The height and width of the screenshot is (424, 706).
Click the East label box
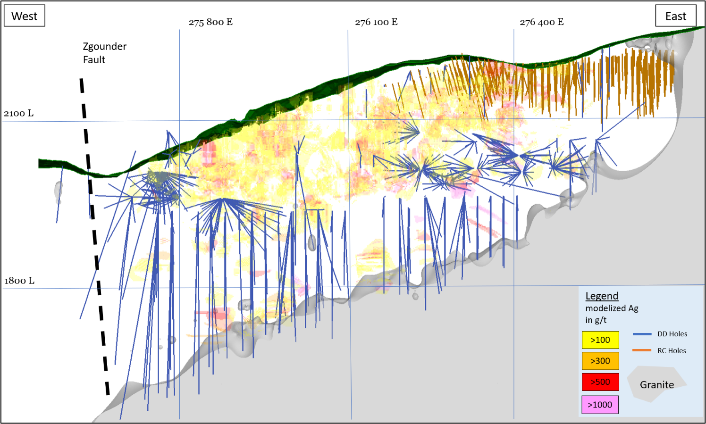pyautogui.click(x=676, y=16)
